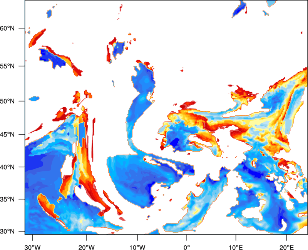Click the 55°N latitude label
Image resolution: width=308 pixels, height=250 pixels.
pos(7,66)
